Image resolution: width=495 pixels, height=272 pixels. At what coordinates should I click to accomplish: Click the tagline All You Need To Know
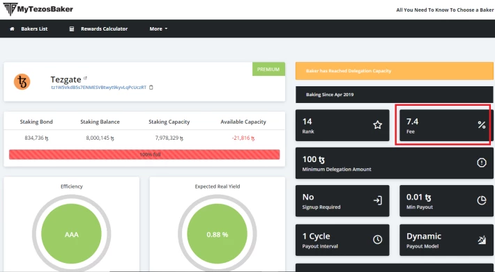click(x=445, y=10)
